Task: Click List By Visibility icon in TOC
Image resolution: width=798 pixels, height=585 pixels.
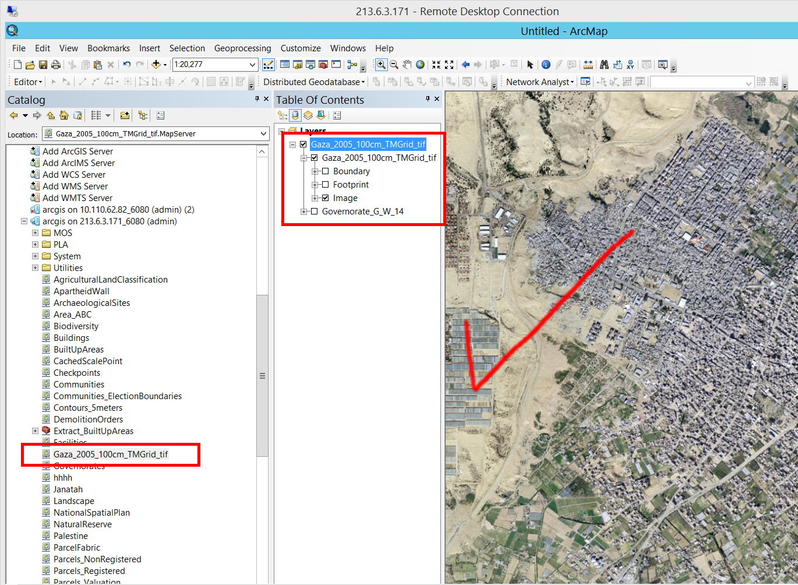Action: click(308, 115)
